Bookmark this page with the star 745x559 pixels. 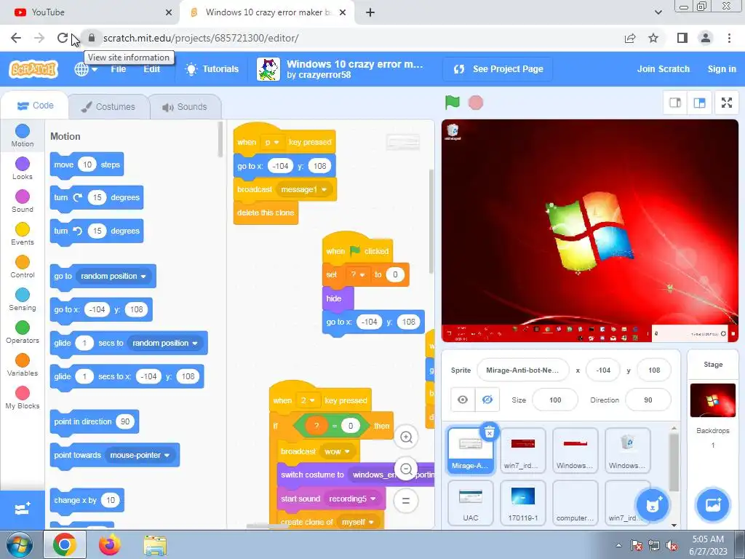(653, 38)
